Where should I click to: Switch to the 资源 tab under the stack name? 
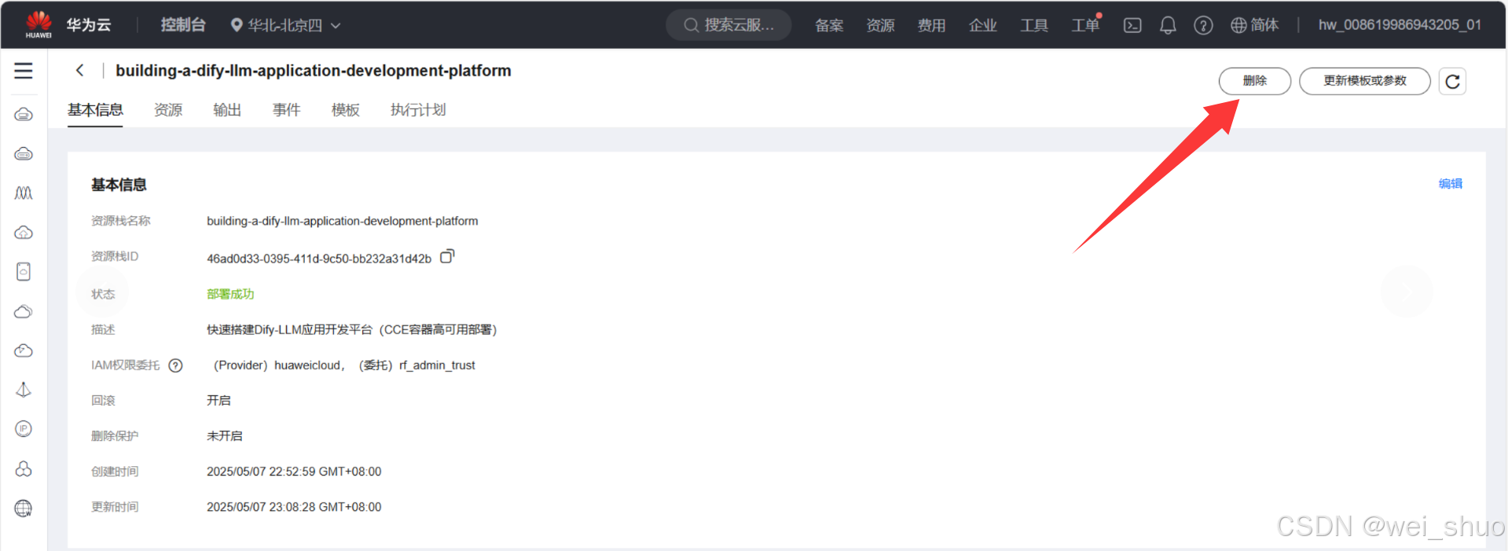point(168,110)
